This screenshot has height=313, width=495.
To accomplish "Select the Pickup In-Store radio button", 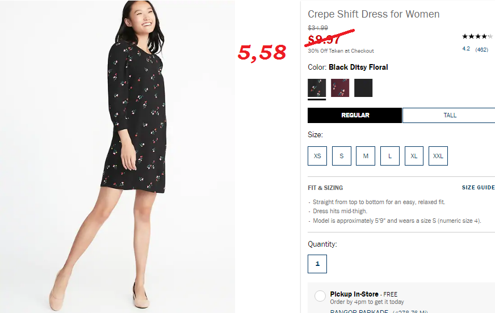I will [x=320, y=296].
